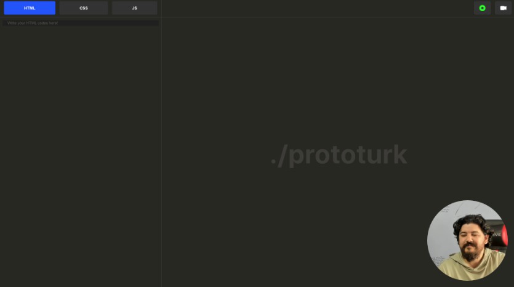Click the circular webcam overlay

(467, 240)
